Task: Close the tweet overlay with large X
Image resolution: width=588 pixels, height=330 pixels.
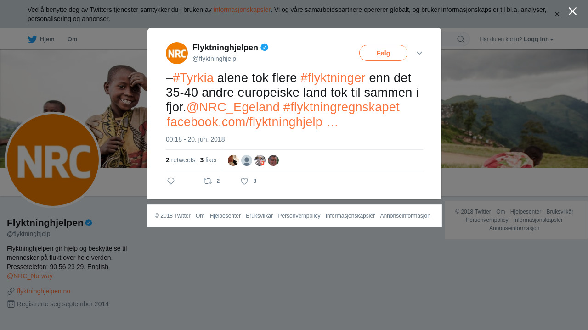Action: click(x=572, y=11)
